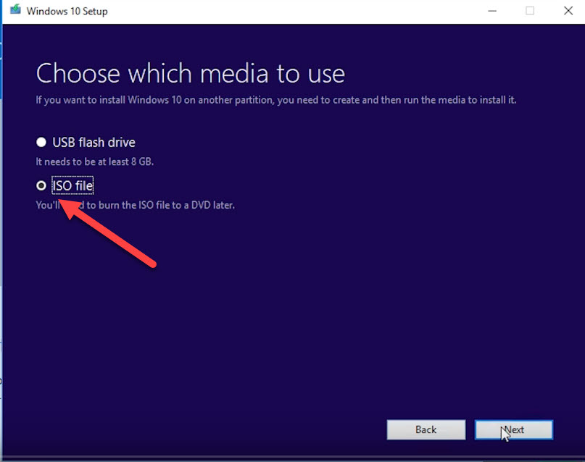
Task: Click the 'USB flash drive' label text
Action: click(x=94, y=143)
